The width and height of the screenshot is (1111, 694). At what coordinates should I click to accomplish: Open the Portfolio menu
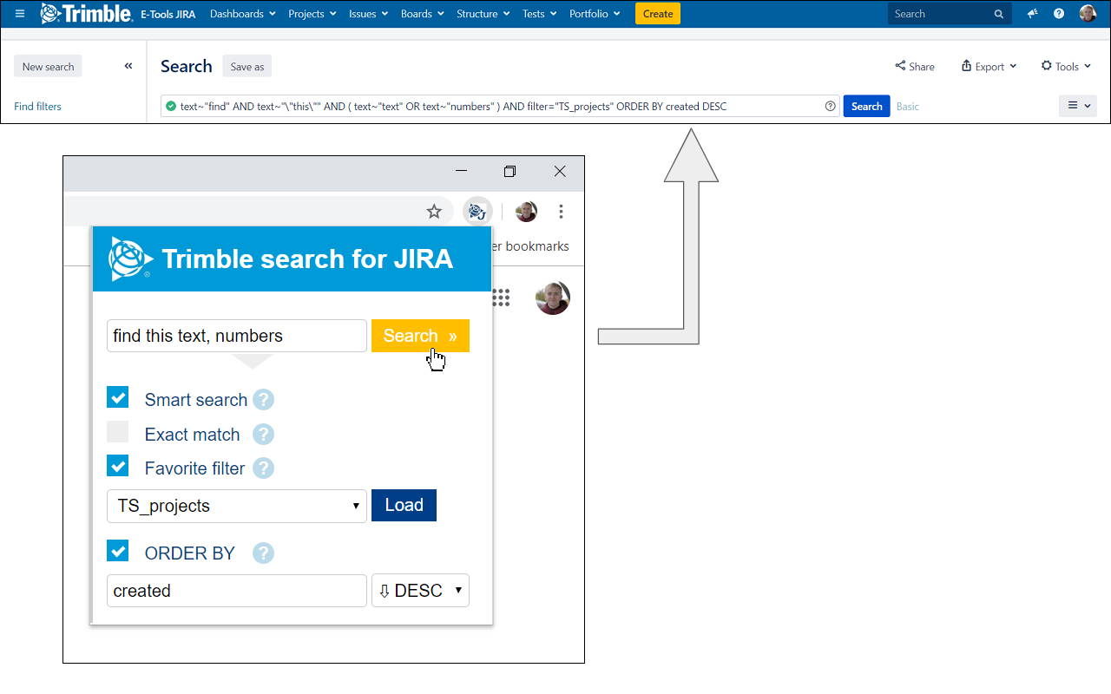coord(595,14)
